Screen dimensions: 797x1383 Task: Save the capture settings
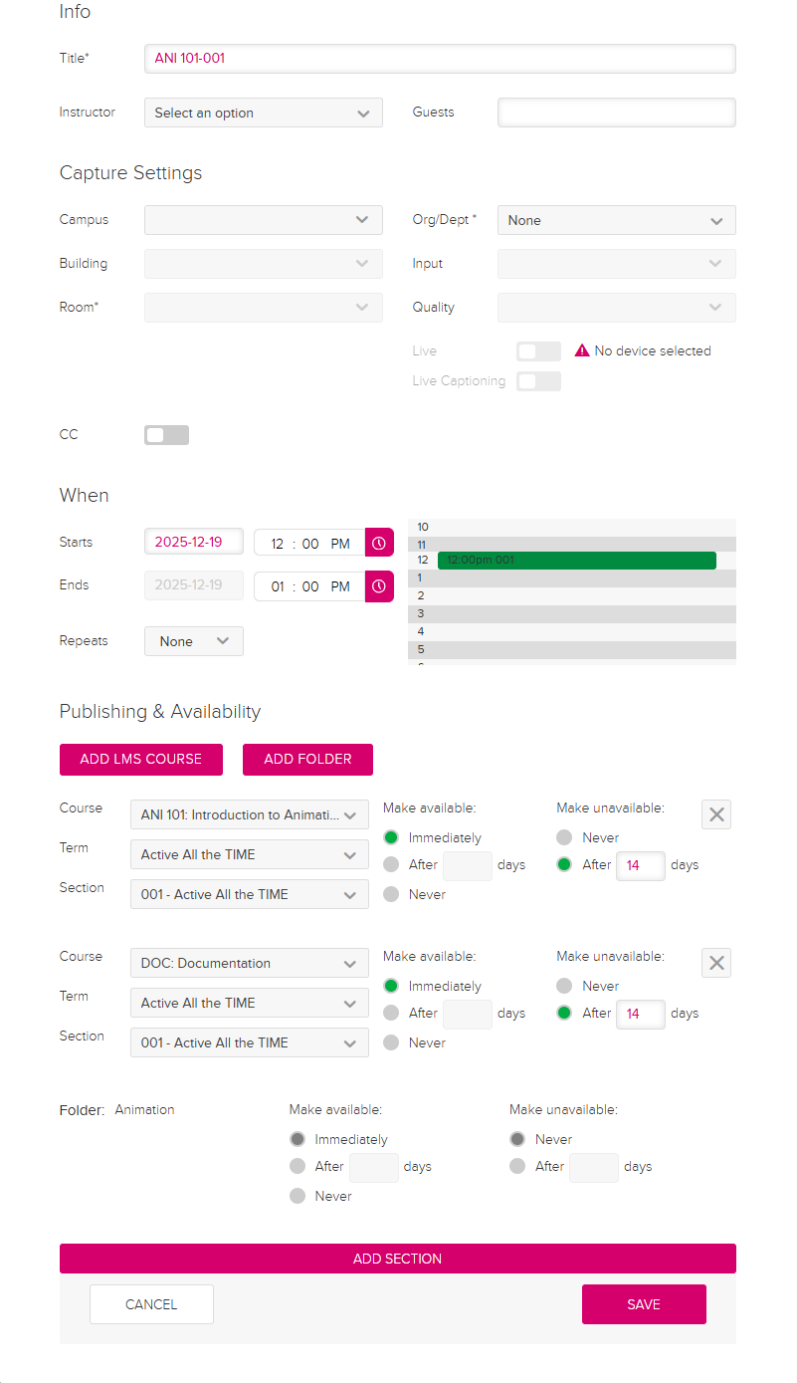(643, 1304)
